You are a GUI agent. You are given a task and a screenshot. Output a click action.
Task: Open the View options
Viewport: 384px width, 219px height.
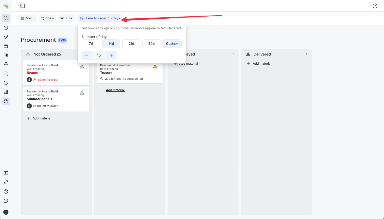click(x=47, y=18)
